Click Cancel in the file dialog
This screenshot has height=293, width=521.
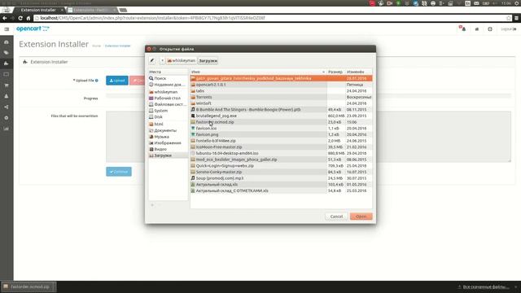click(x=336, y=216)
